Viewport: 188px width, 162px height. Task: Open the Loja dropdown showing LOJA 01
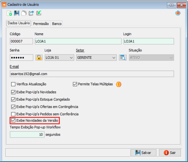point(59,58)
